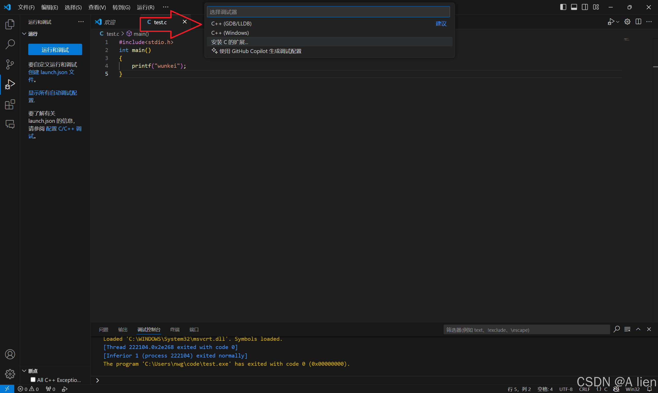The width and height of the screenshot is (658, 393).
Task: Collapse the 运行 section in sidebar
Action: pyautogui.click(x=24, y=34)
